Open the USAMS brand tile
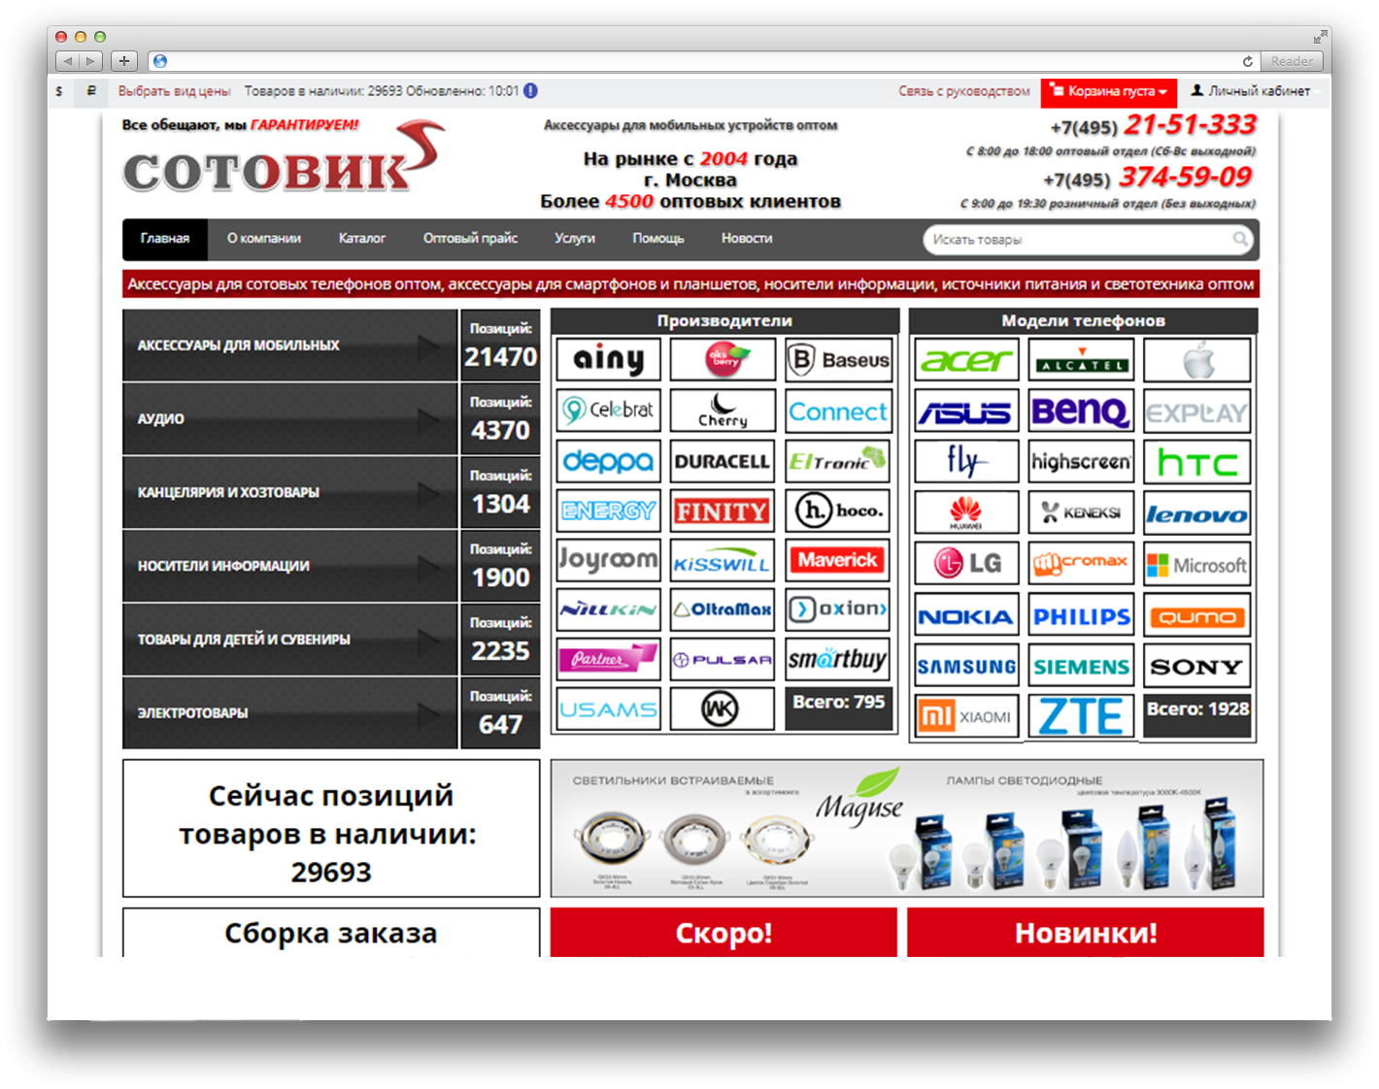The width and height of the screenshot is (1379, 1089). tap(609, 709)
